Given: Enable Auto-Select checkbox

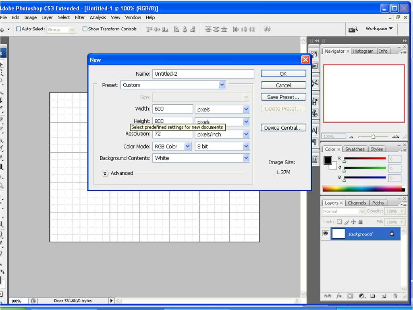Looking at the screenshot, I should point(19,29).
